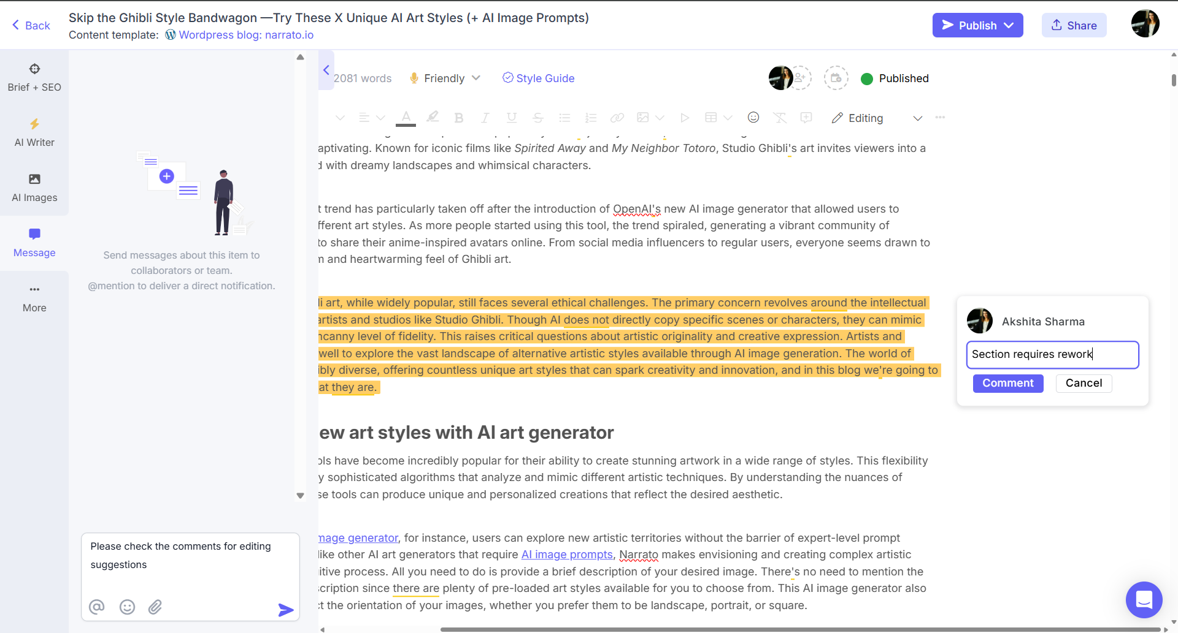
Task: Cancel the comment
Action: 1084,384
